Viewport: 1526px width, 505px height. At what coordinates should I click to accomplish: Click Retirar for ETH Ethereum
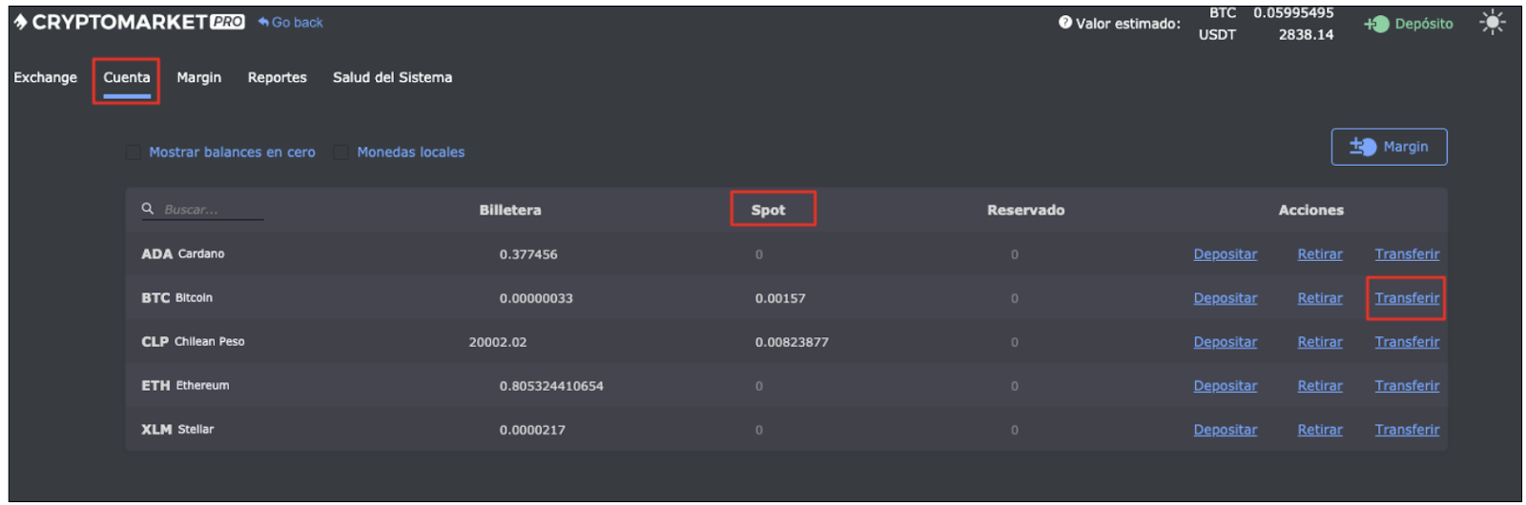(x=1320, y=386)
